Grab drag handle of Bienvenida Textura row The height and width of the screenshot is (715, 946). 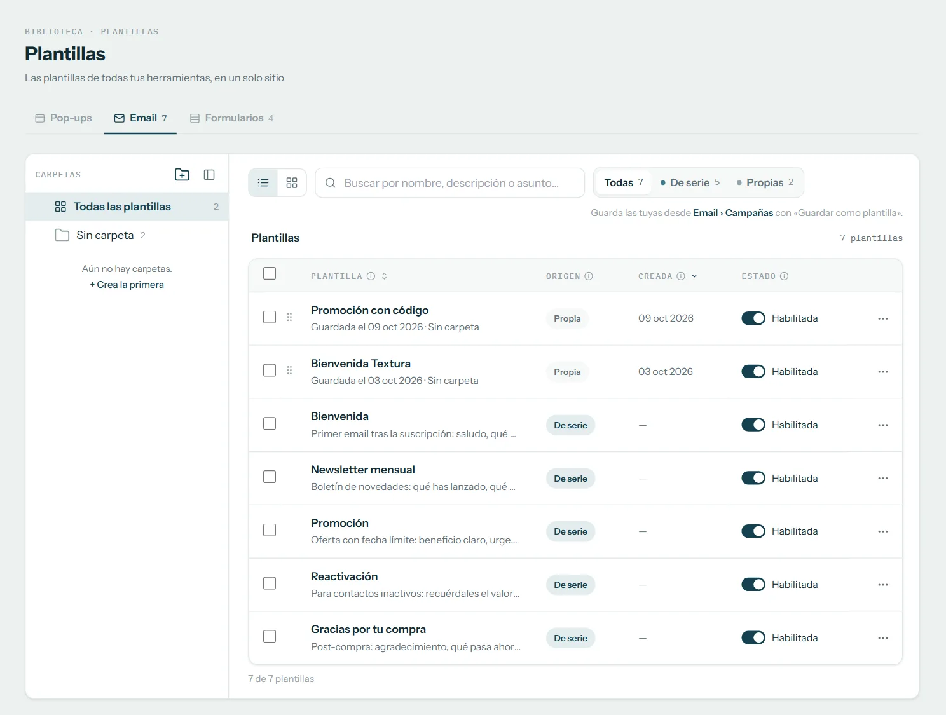coord(289,371)
